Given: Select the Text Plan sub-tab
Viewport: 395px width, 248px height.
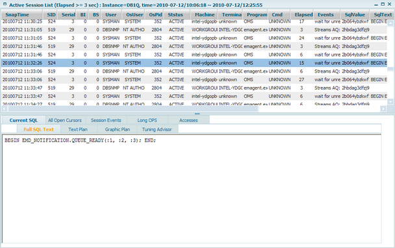Looking at the screenshot, I should pyautogui.click(x=78, y=129).
